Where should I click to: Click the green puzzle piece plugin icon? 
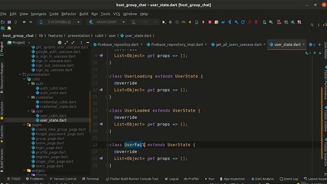click(x=9, y=28)
